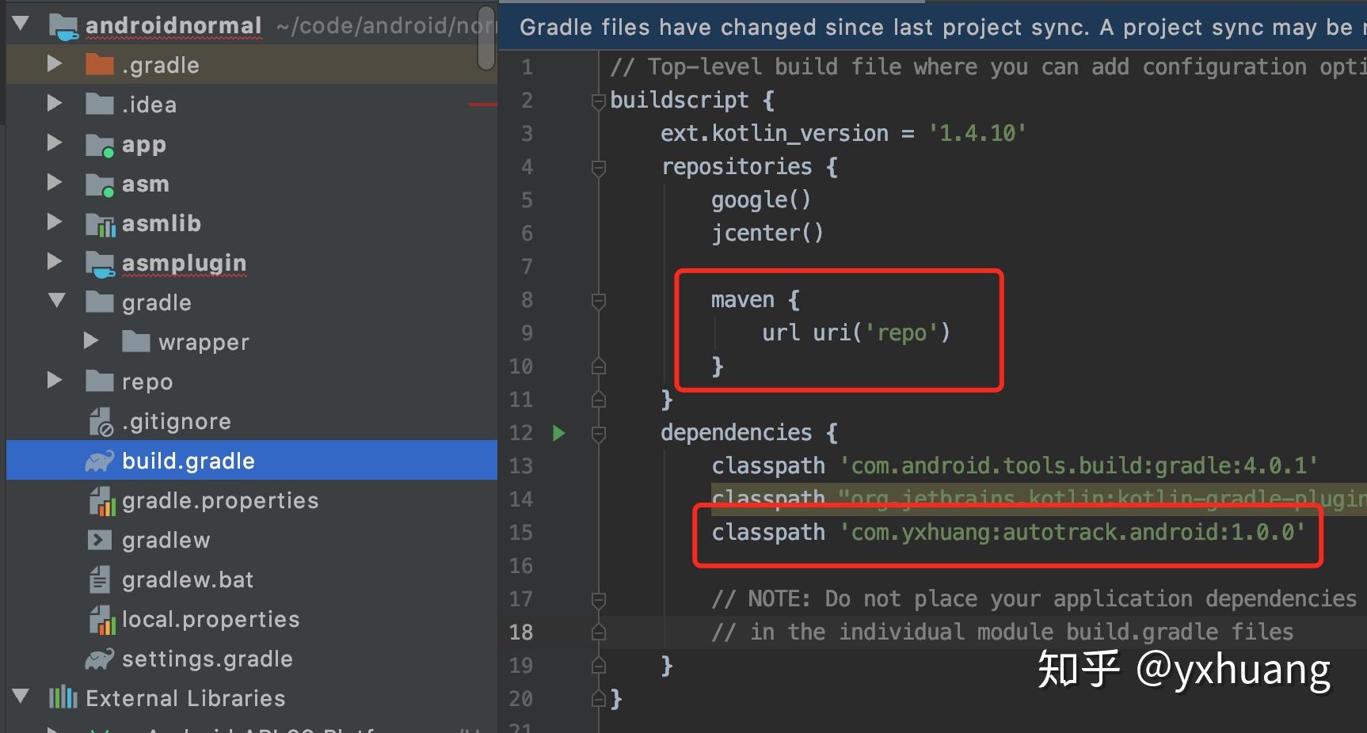Click the gradle.properties file icon
The height and width of the screenshot is (733, 1367).
click(101, 501)
